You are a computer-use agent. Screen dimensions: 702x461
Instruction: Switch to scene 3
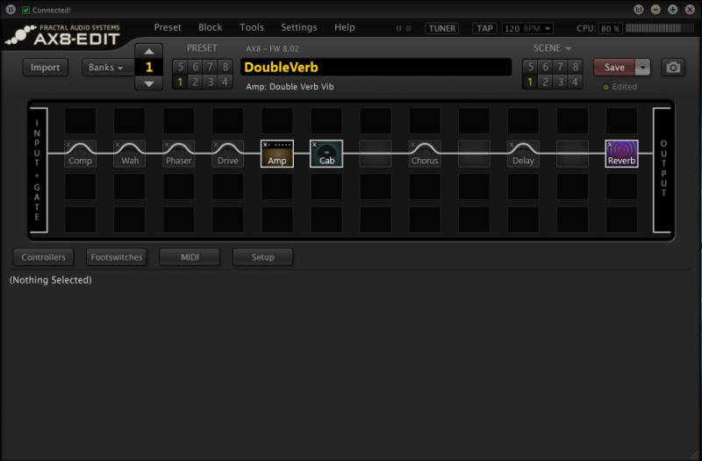pos(560,82)
